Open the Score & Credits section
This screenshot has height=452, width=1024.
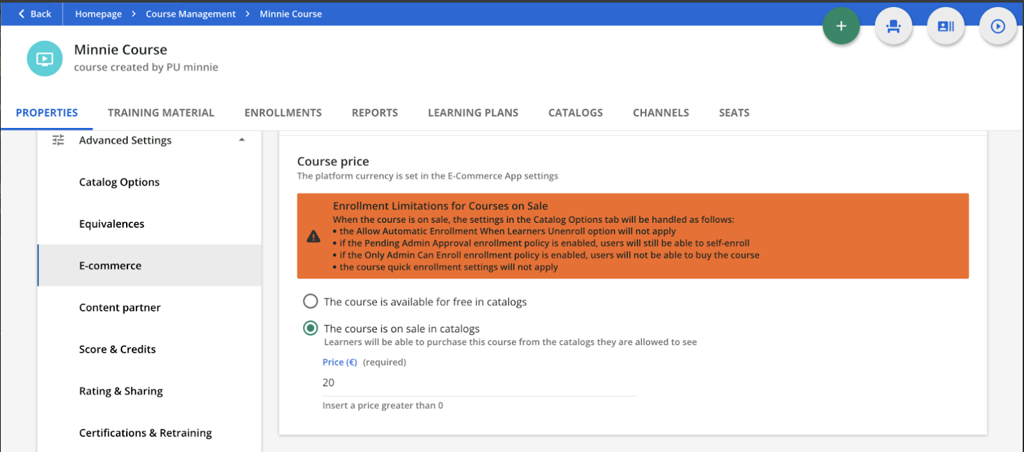coord(117,350)
